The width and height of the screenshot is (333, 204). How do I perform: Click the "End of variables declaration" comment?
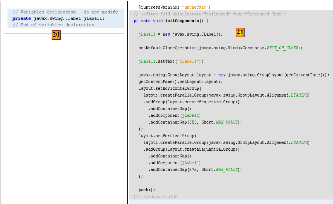[x=53, y=25]
